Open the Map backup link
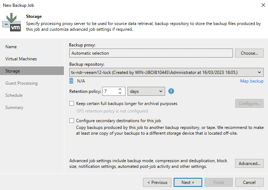This screenshot has width=268, height=190. 252,81
